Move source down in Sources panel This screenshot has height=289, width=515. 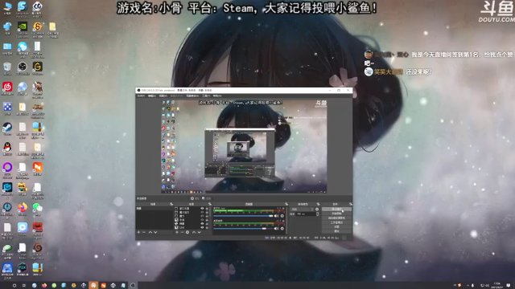pos(199,232)
